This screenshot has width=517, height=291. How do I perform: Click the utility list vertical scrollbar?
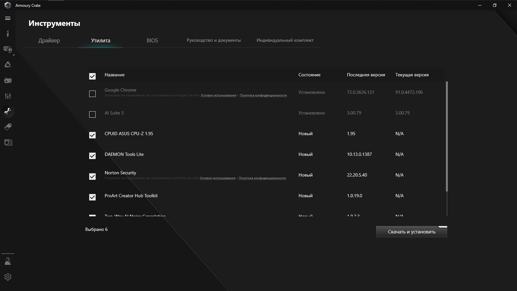click(x=447, y=136)
